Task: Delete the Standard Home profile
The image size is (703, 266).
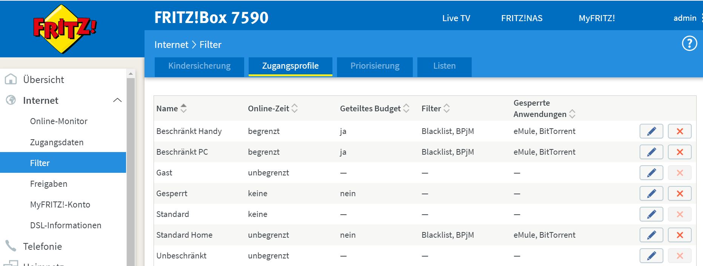Action: click(680, 235)
